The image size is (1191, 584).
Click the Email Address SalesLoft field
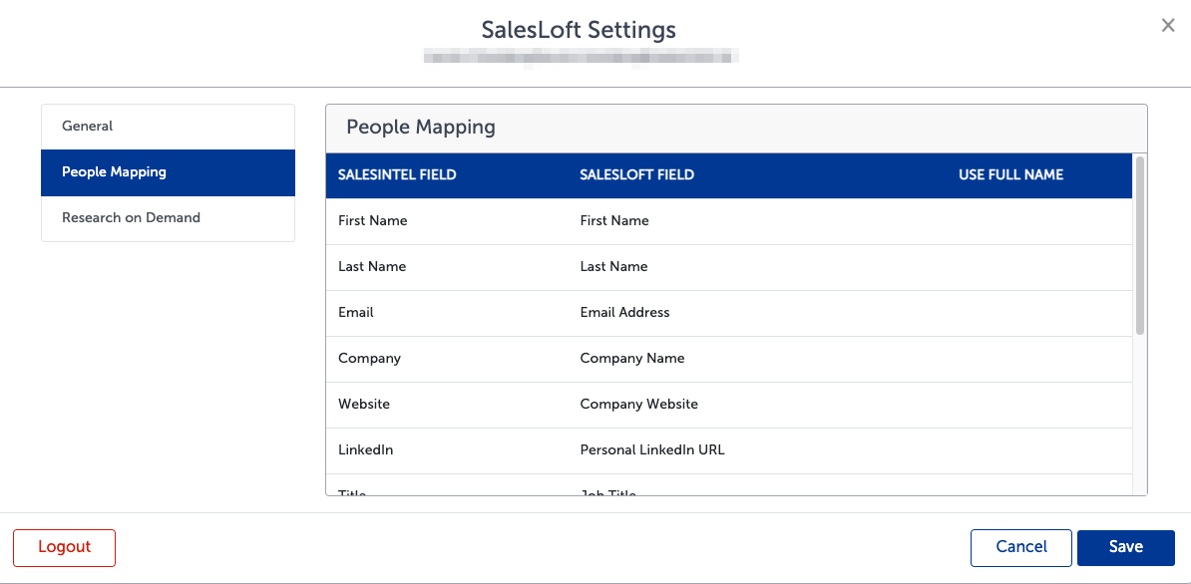(x=625, y=313)
